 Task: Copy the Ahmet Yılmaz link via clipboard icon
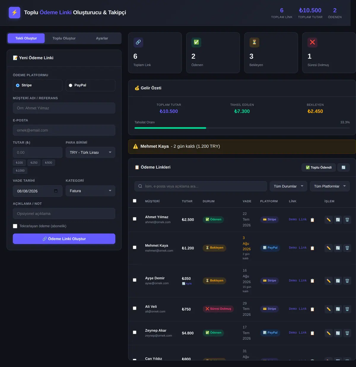click(x=312, y=220)
